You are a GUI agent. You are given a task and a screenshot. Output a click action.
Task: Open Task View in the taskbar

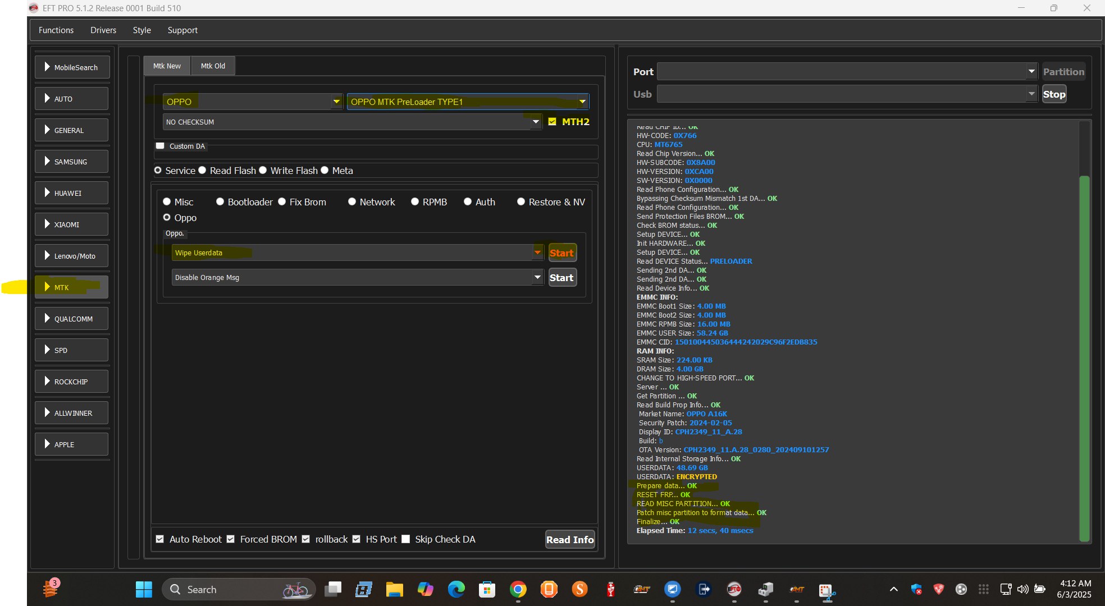tap(334, 589)
